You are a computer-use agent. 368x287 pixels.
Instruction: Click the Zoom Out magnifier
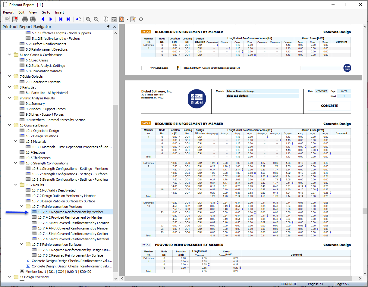click(x=96, y=19)
